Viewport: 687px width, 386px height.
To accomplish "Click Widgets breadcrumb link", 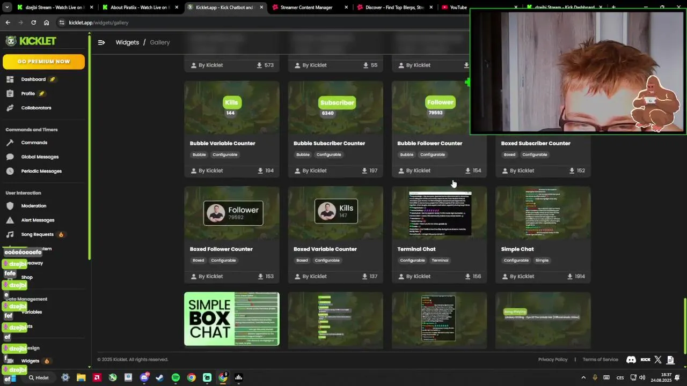I will point(127,42).
